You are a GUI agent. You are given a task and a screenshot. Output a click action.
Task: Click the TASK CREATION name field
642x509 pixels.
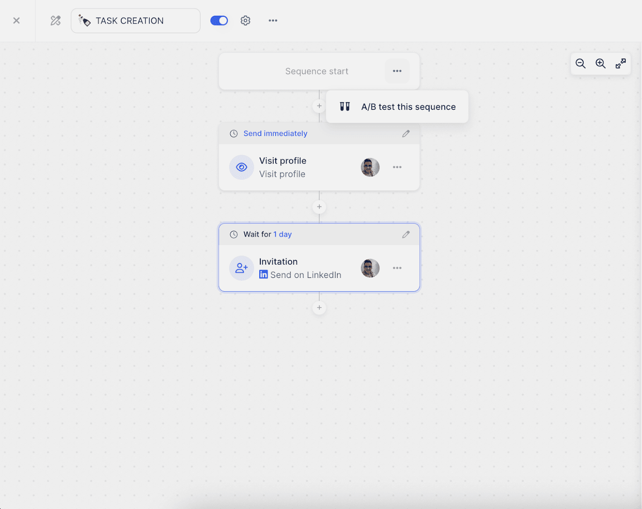[136, 21]
